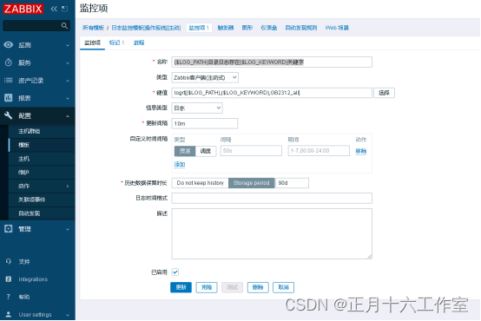This screenshot has height=321, width=481.
Task: Click the 删除 button
Action: click(x=258, y=287)
